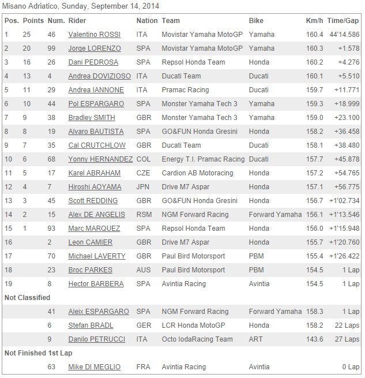Open Alex DE ANGELIS link
This screenshot has height=378, width=365.
pyautogui.click(x=97, y=215)
